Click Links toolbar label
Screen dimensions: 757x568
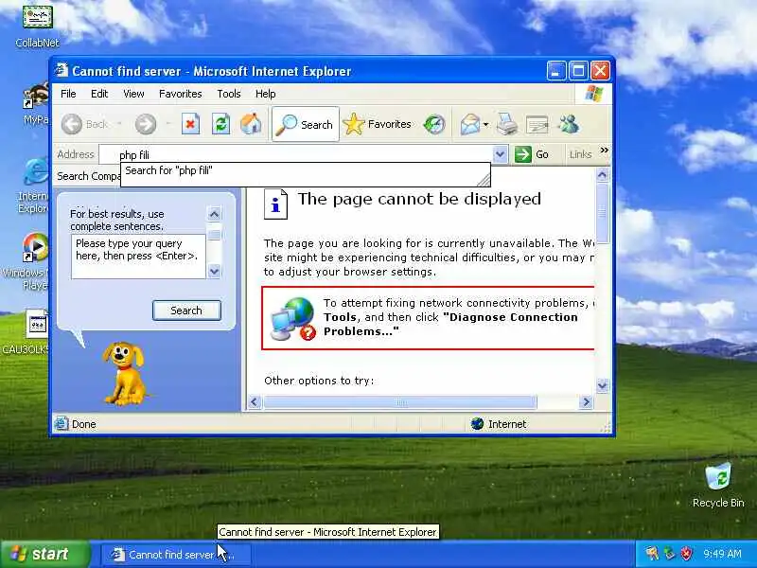pos(580,154)
